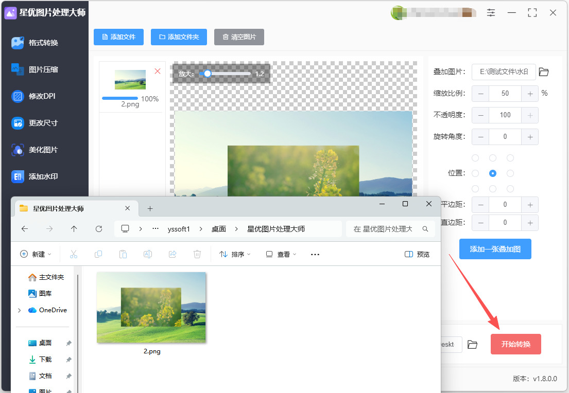Screen dimensions: 569x393
Task: Browse for overlay image via folder icon
Action: click(544, 72)
